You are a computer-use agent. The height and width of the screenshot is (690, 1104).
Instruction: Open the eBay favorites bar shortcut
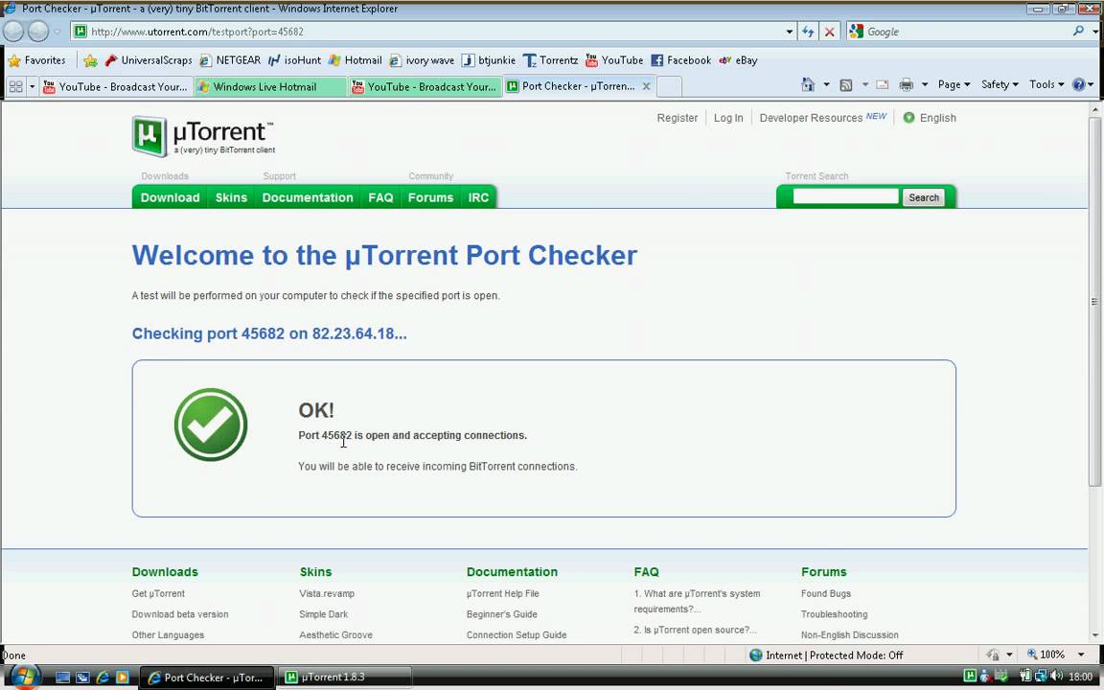point(738,60)
